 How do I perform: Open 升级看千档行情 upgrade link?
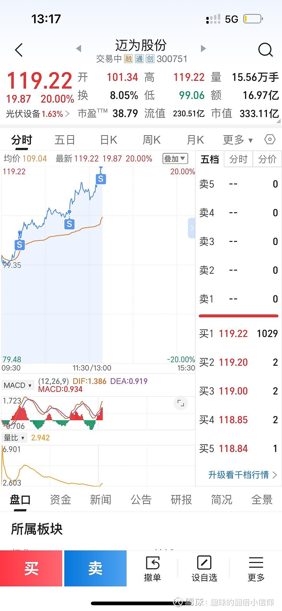[243, 475]
